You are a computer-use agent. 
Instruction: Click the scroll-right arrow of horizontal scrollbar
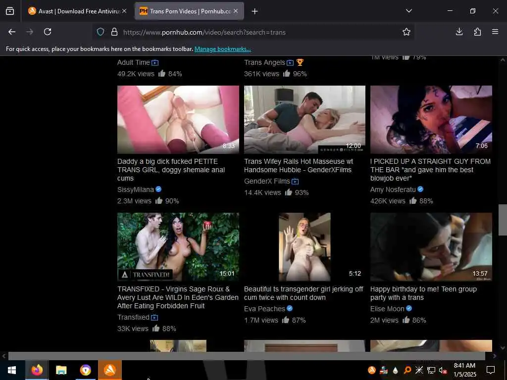pyautogui.click(x=495, y=356)
